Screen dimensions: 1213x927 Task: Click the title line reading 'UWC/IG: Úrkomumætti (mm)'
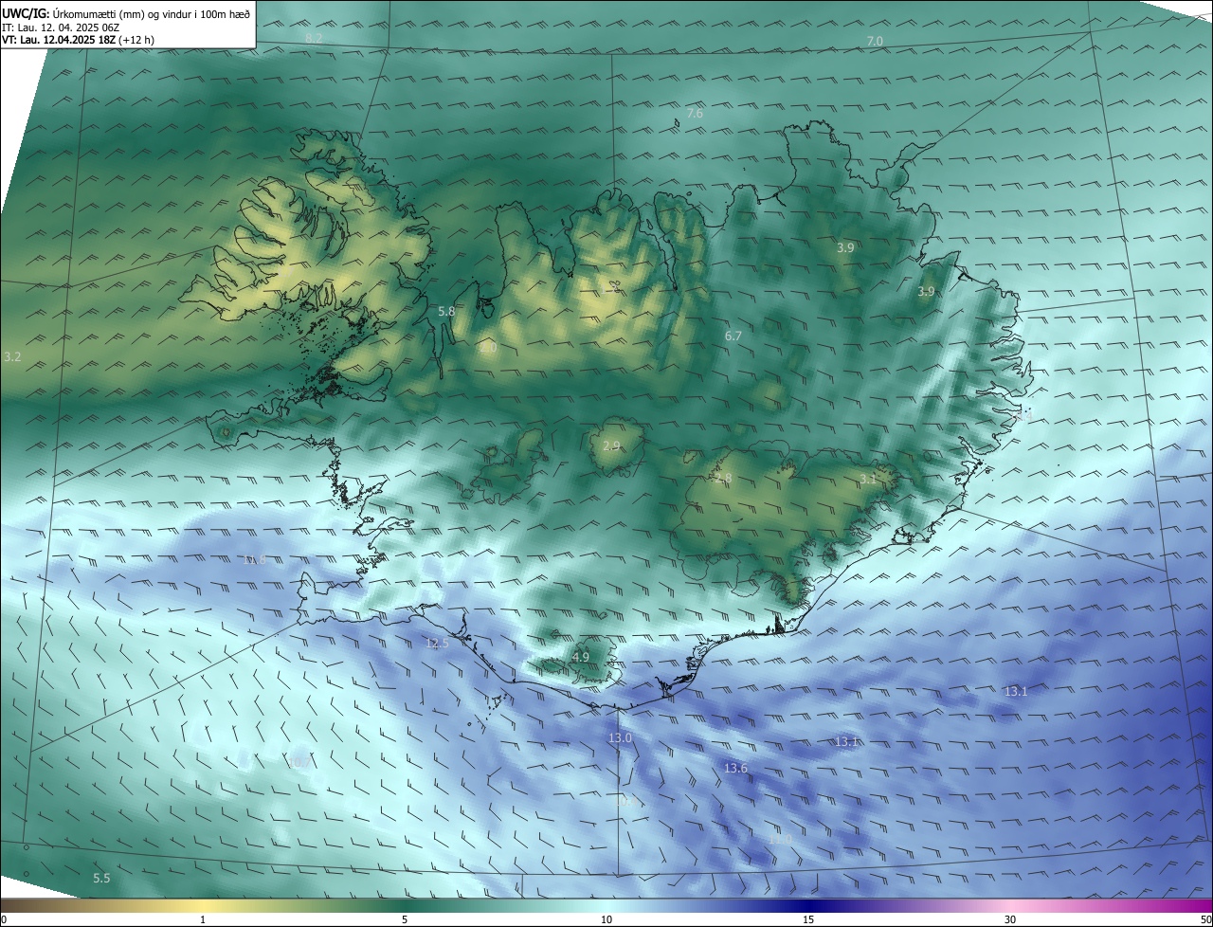click(126, 13)
